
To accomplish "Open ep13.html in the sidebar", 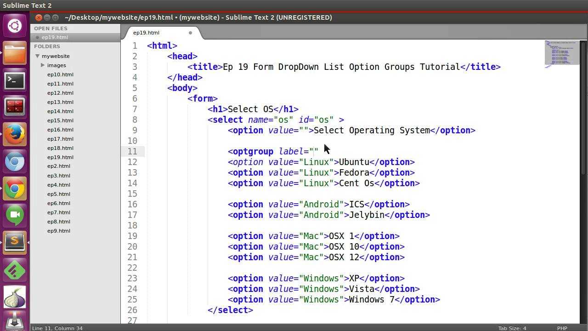I will 60,102.
